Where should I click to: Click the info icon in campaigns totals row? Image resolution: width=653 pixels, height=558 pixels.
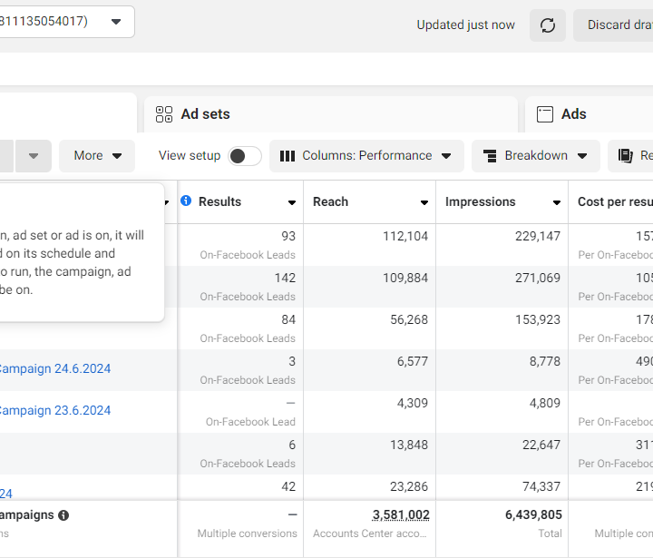point(63,515)
